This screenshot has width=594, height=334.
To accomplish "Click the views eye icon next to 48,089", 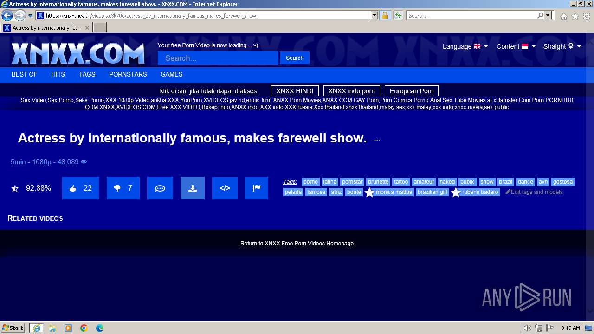I will click(x=84, y=162).
